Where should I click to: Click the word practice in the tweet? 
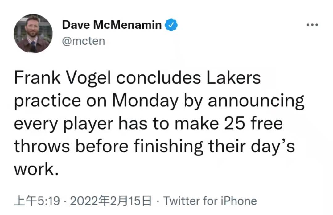coord(47,101)
